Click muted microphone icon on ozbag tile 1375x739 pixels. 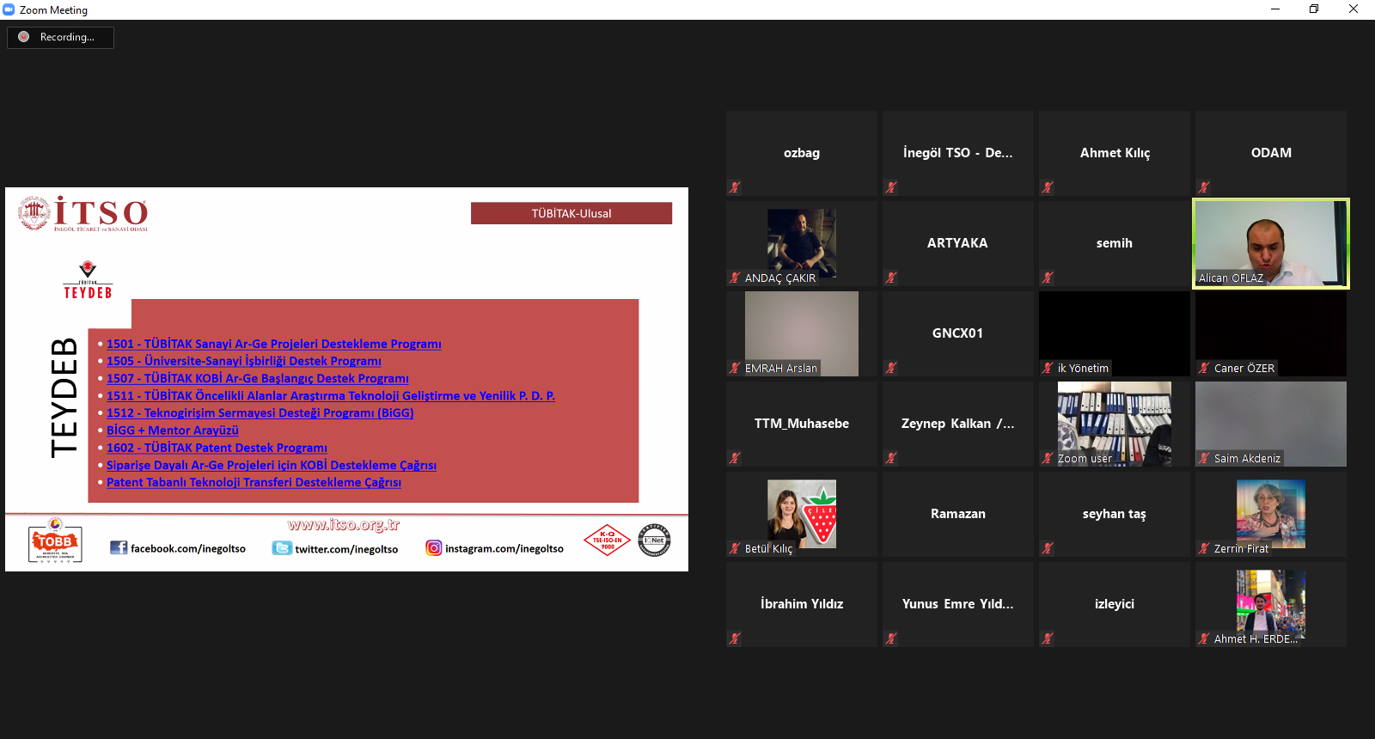(x=735, y=187)
